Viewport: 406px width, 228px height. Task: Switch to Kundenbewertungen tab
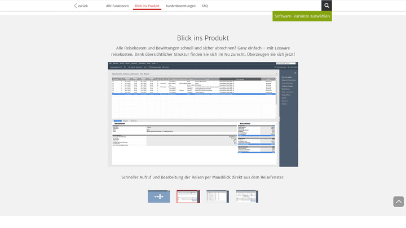point(180,6)
